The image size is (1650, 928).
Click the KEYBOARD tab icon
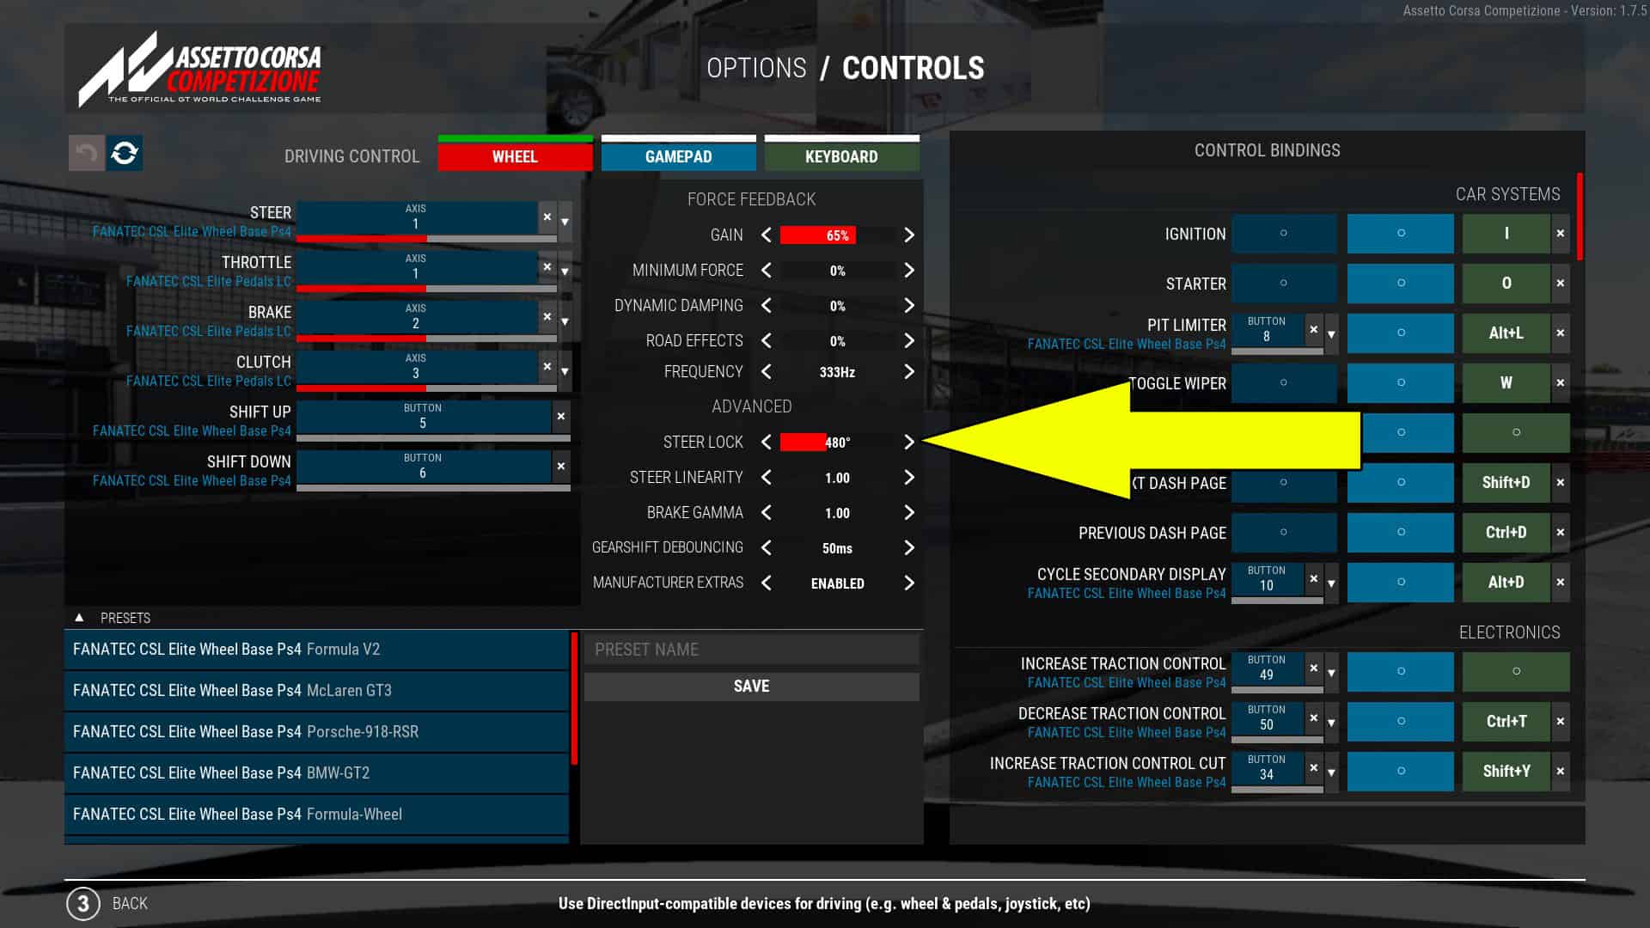coord(840,156)
